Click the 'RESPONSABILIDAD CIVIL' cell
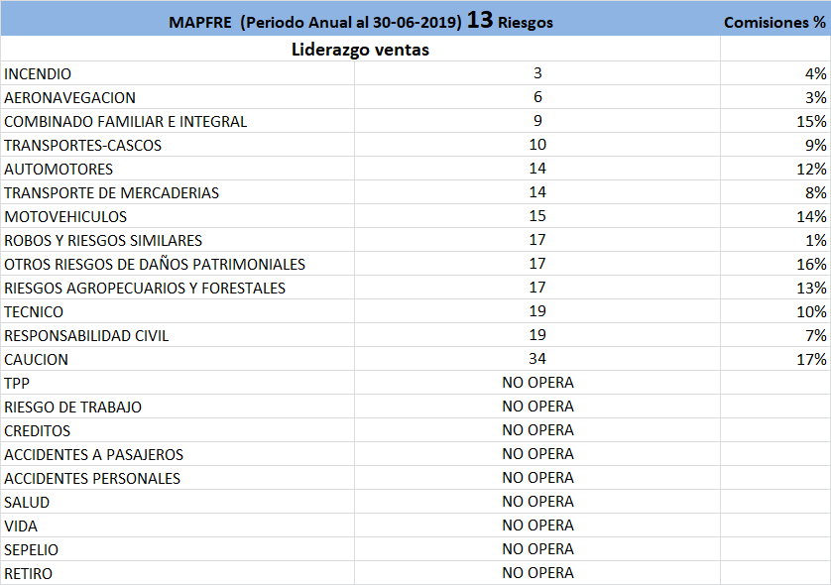This screenshot has height=585, width=831. click(178, 335)
